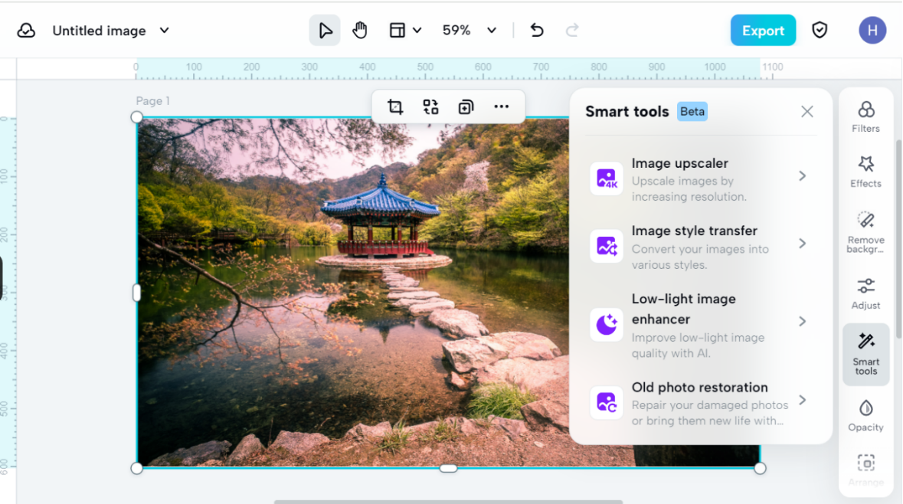The height and width of the screenshot is (504, 903).
Task: Open the Remove background tool
Action: (865, 232)
